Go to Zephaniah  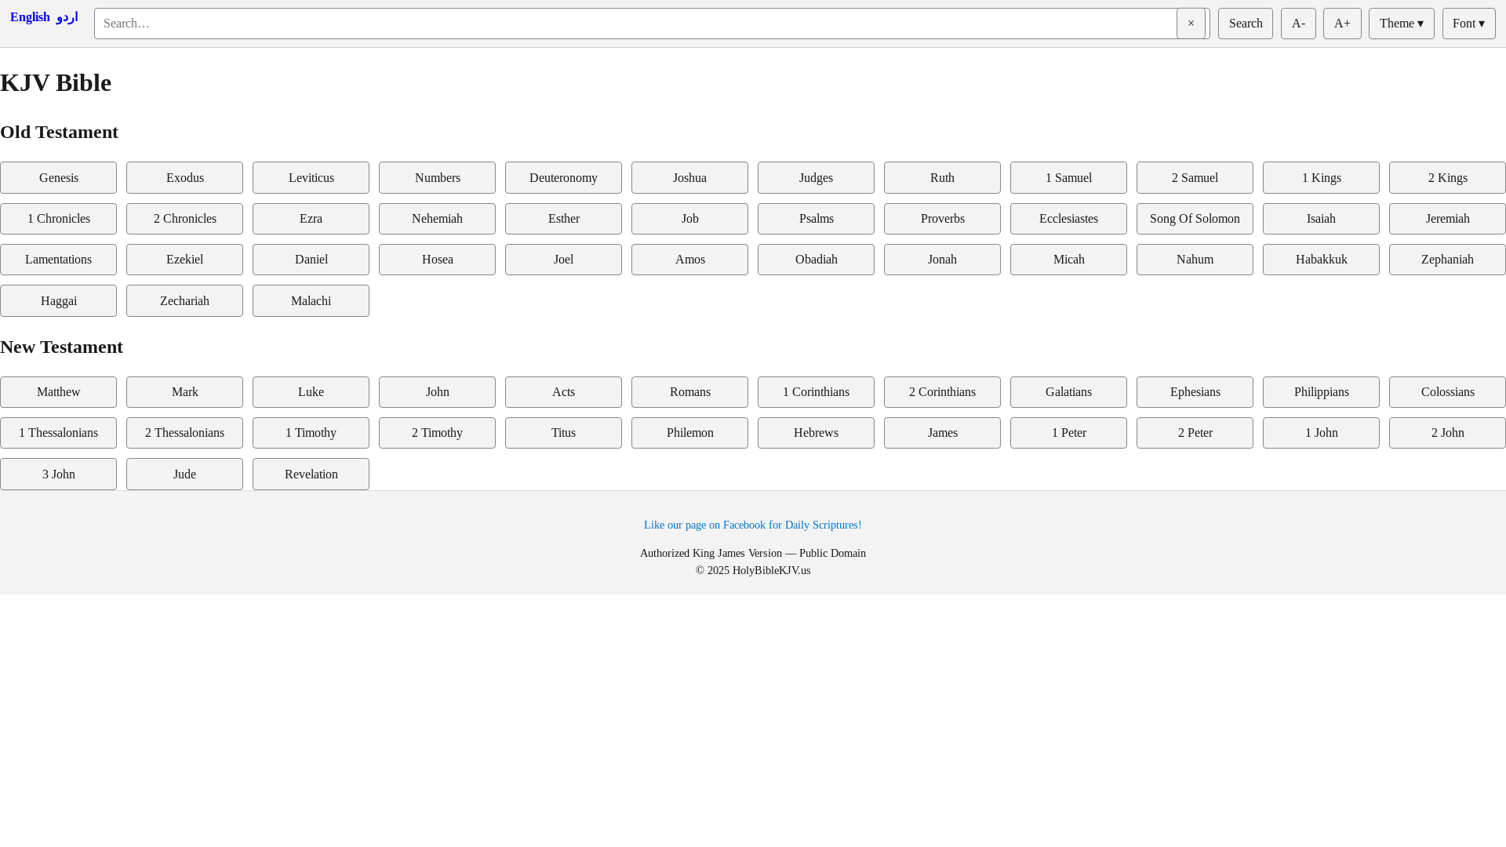click(1447, 260)
